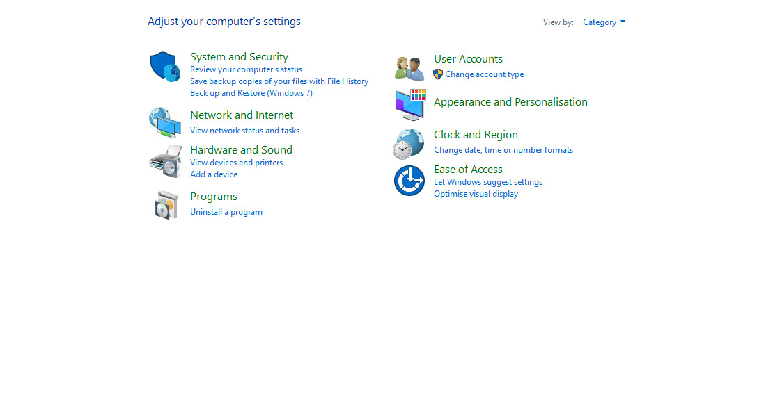Click the Ease of Access icon
The height and width of the screenshot is (394, 782).
tap(409, 181)
